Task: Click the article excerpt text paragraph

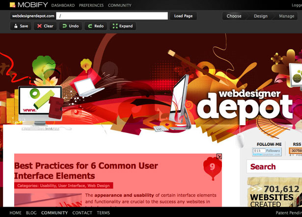Action: 151,200
